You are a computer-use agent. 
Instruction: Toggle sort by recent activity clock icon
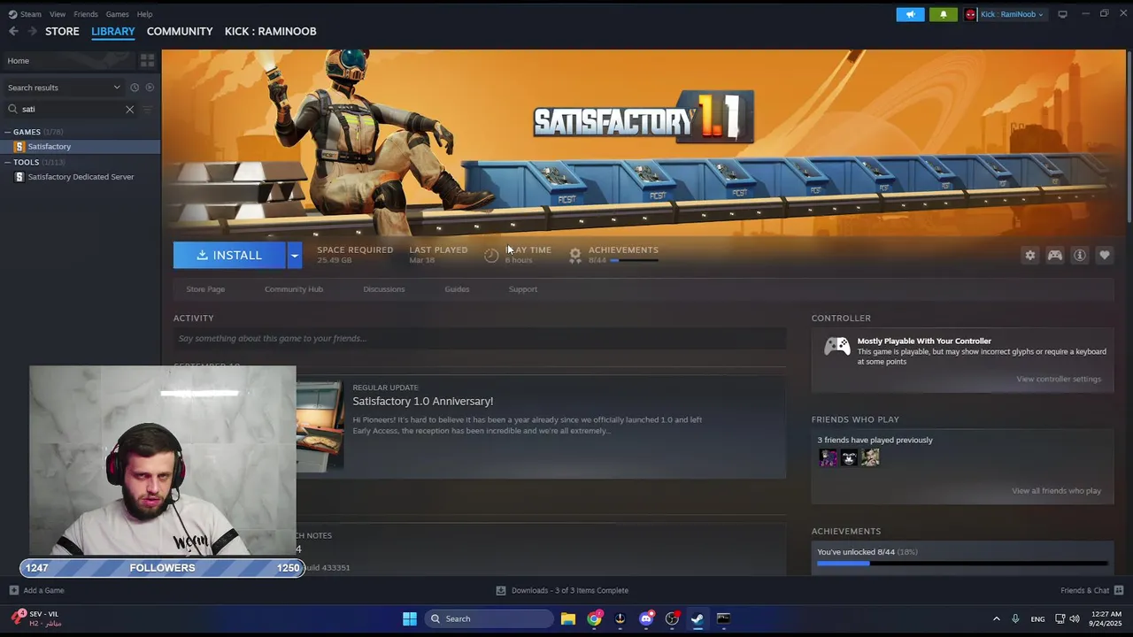click(x=135, y=88)
